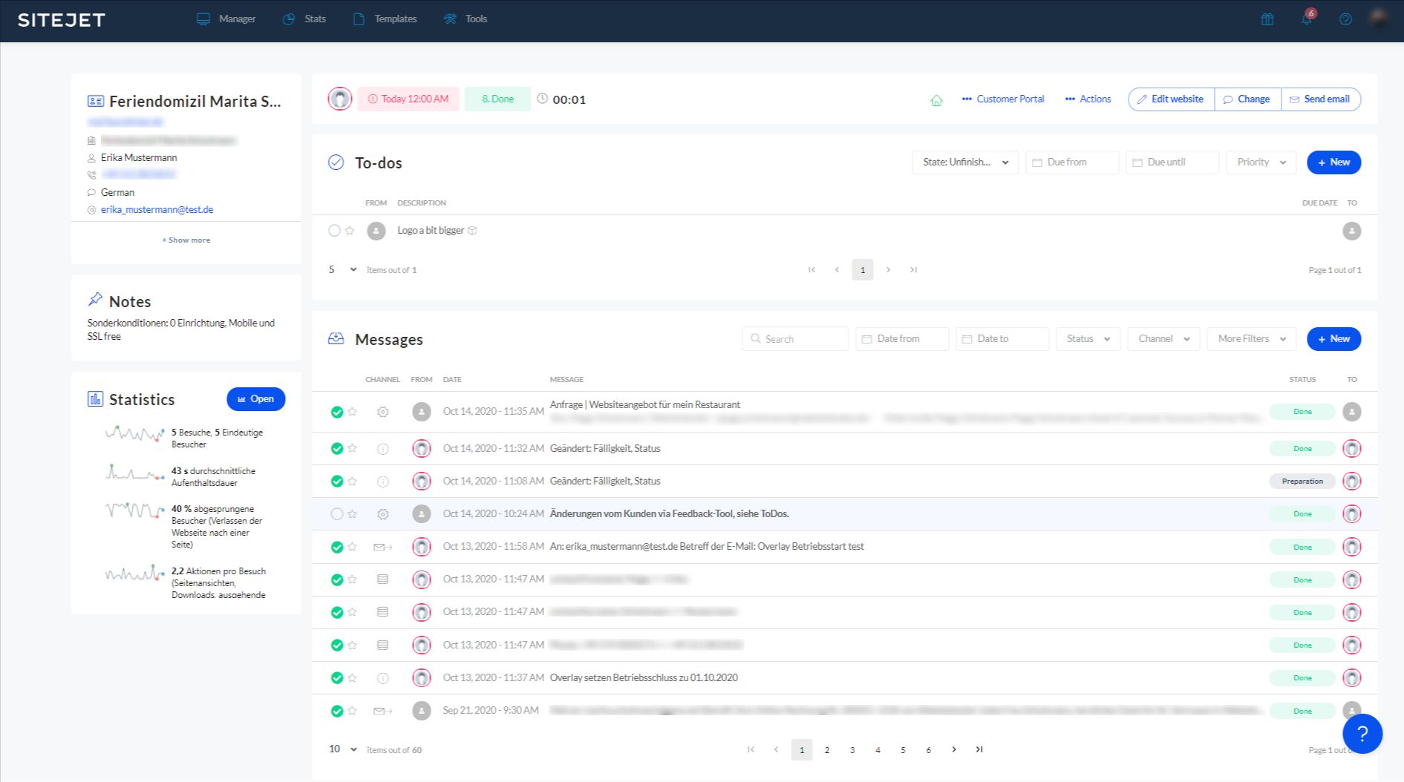
Task: Click the timer clock icon beside 00:01
Action: point(543,99)
